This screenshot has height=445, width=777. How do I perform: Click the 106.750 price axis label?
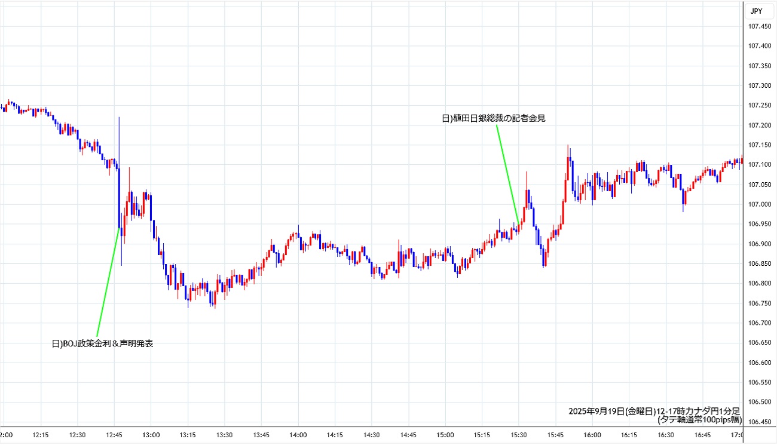click(x=760, y=303)
